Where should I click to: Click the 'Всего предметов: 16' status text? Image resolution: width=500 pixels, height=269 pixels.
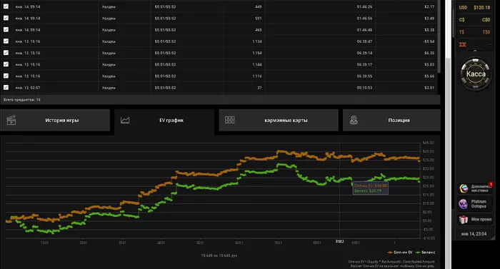[22, 100]
